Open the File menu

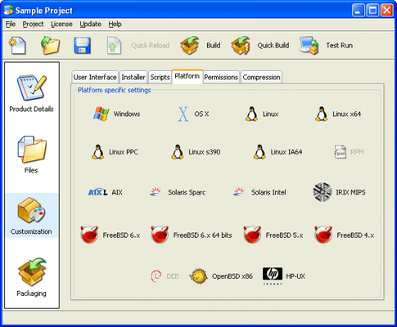(11, 25)
